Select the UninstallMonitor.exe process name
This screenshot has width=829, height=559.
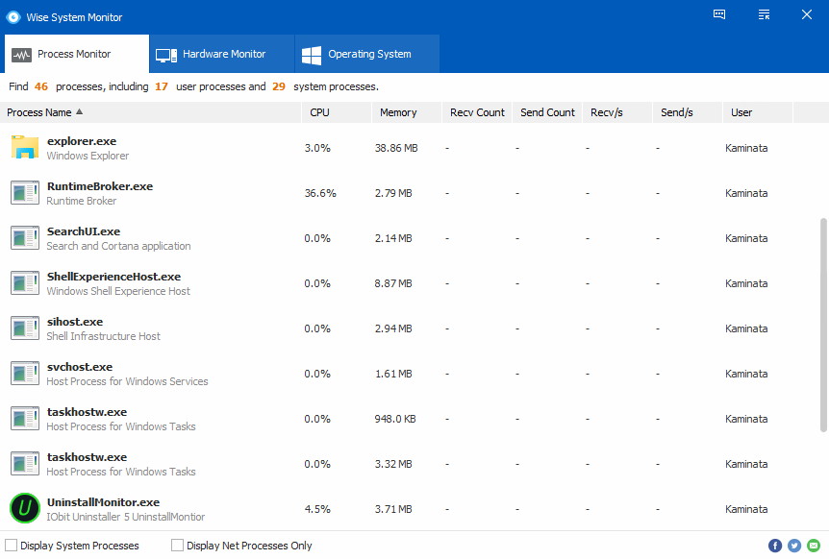[x=103, y=502]
